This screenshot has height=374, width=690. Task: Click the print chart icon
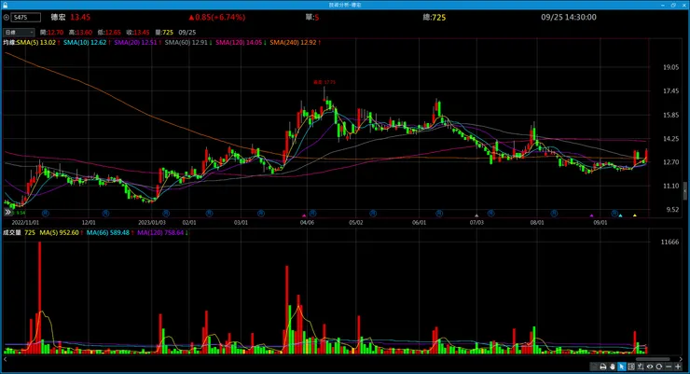tap(603, 367)
